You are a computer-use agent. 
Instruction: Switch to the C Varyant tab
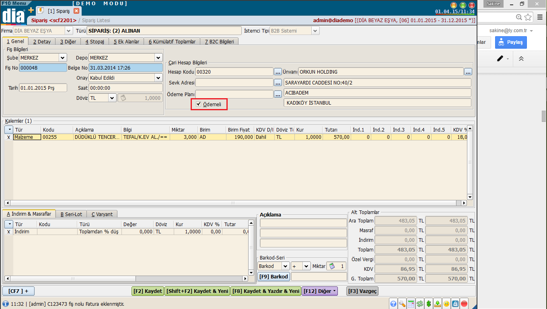tap(102, 214)
